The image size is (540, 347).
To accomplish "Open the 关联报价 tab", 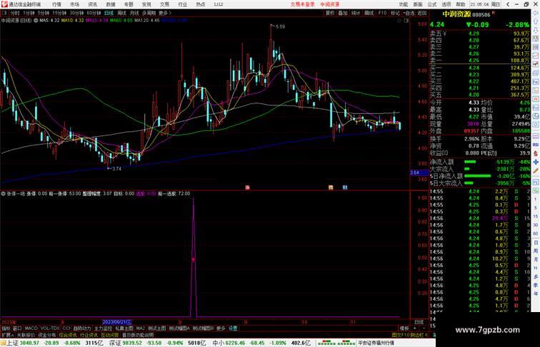I will [x=26, y=335].
